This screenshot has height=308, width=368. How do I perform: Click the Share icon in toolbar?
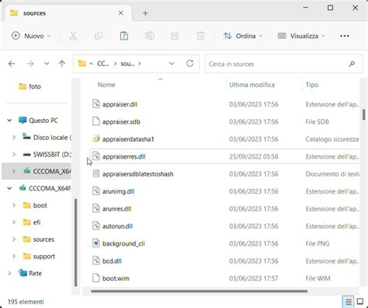175,36
